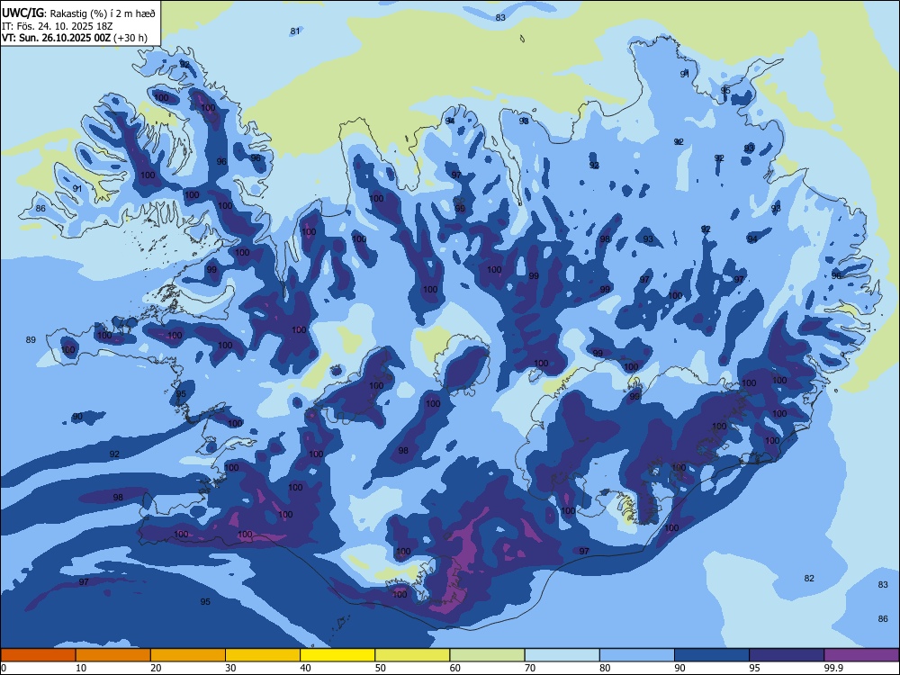Viewport: 900px width, 675px height.
Task: Choose the 30–40 golden legend swatch
Action: click(263, 655)
